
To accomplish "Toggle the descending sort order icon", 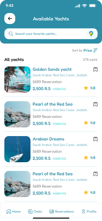I will coord(95,50).
